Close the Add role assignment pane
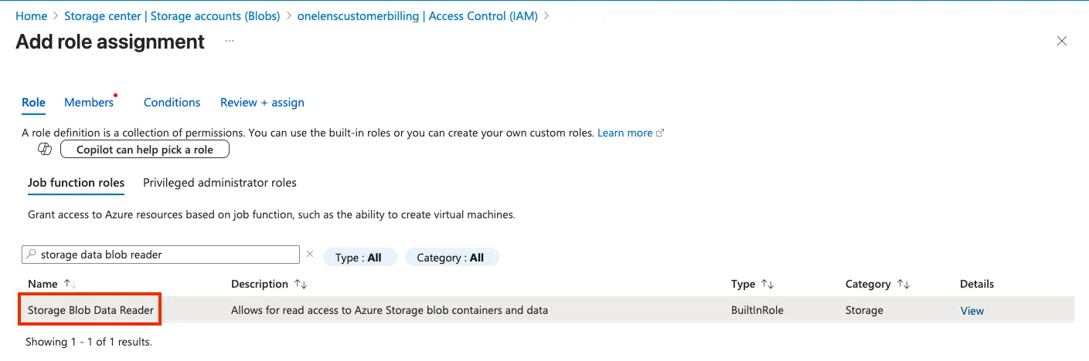This screenshot has width=1089, height=361. pos(1062,42)
